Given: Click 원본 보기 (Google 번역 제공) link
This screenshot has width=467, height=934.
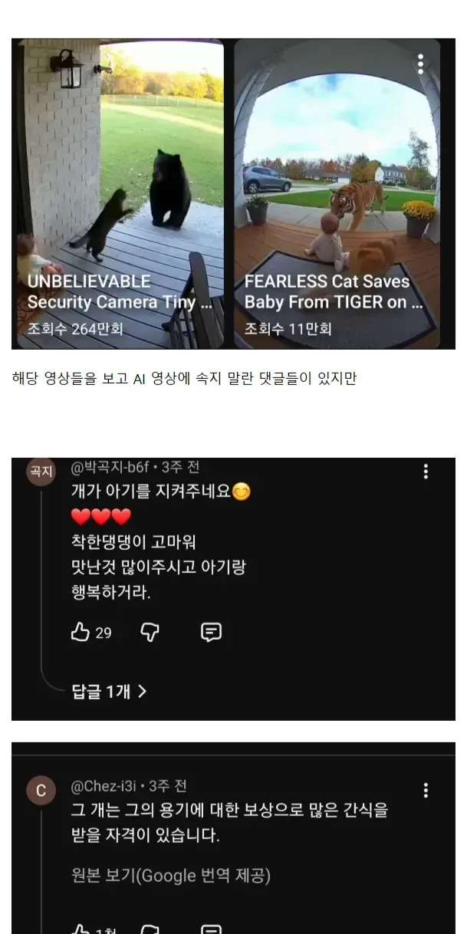Looking at the screenshot, I should [x=170, y=875].
